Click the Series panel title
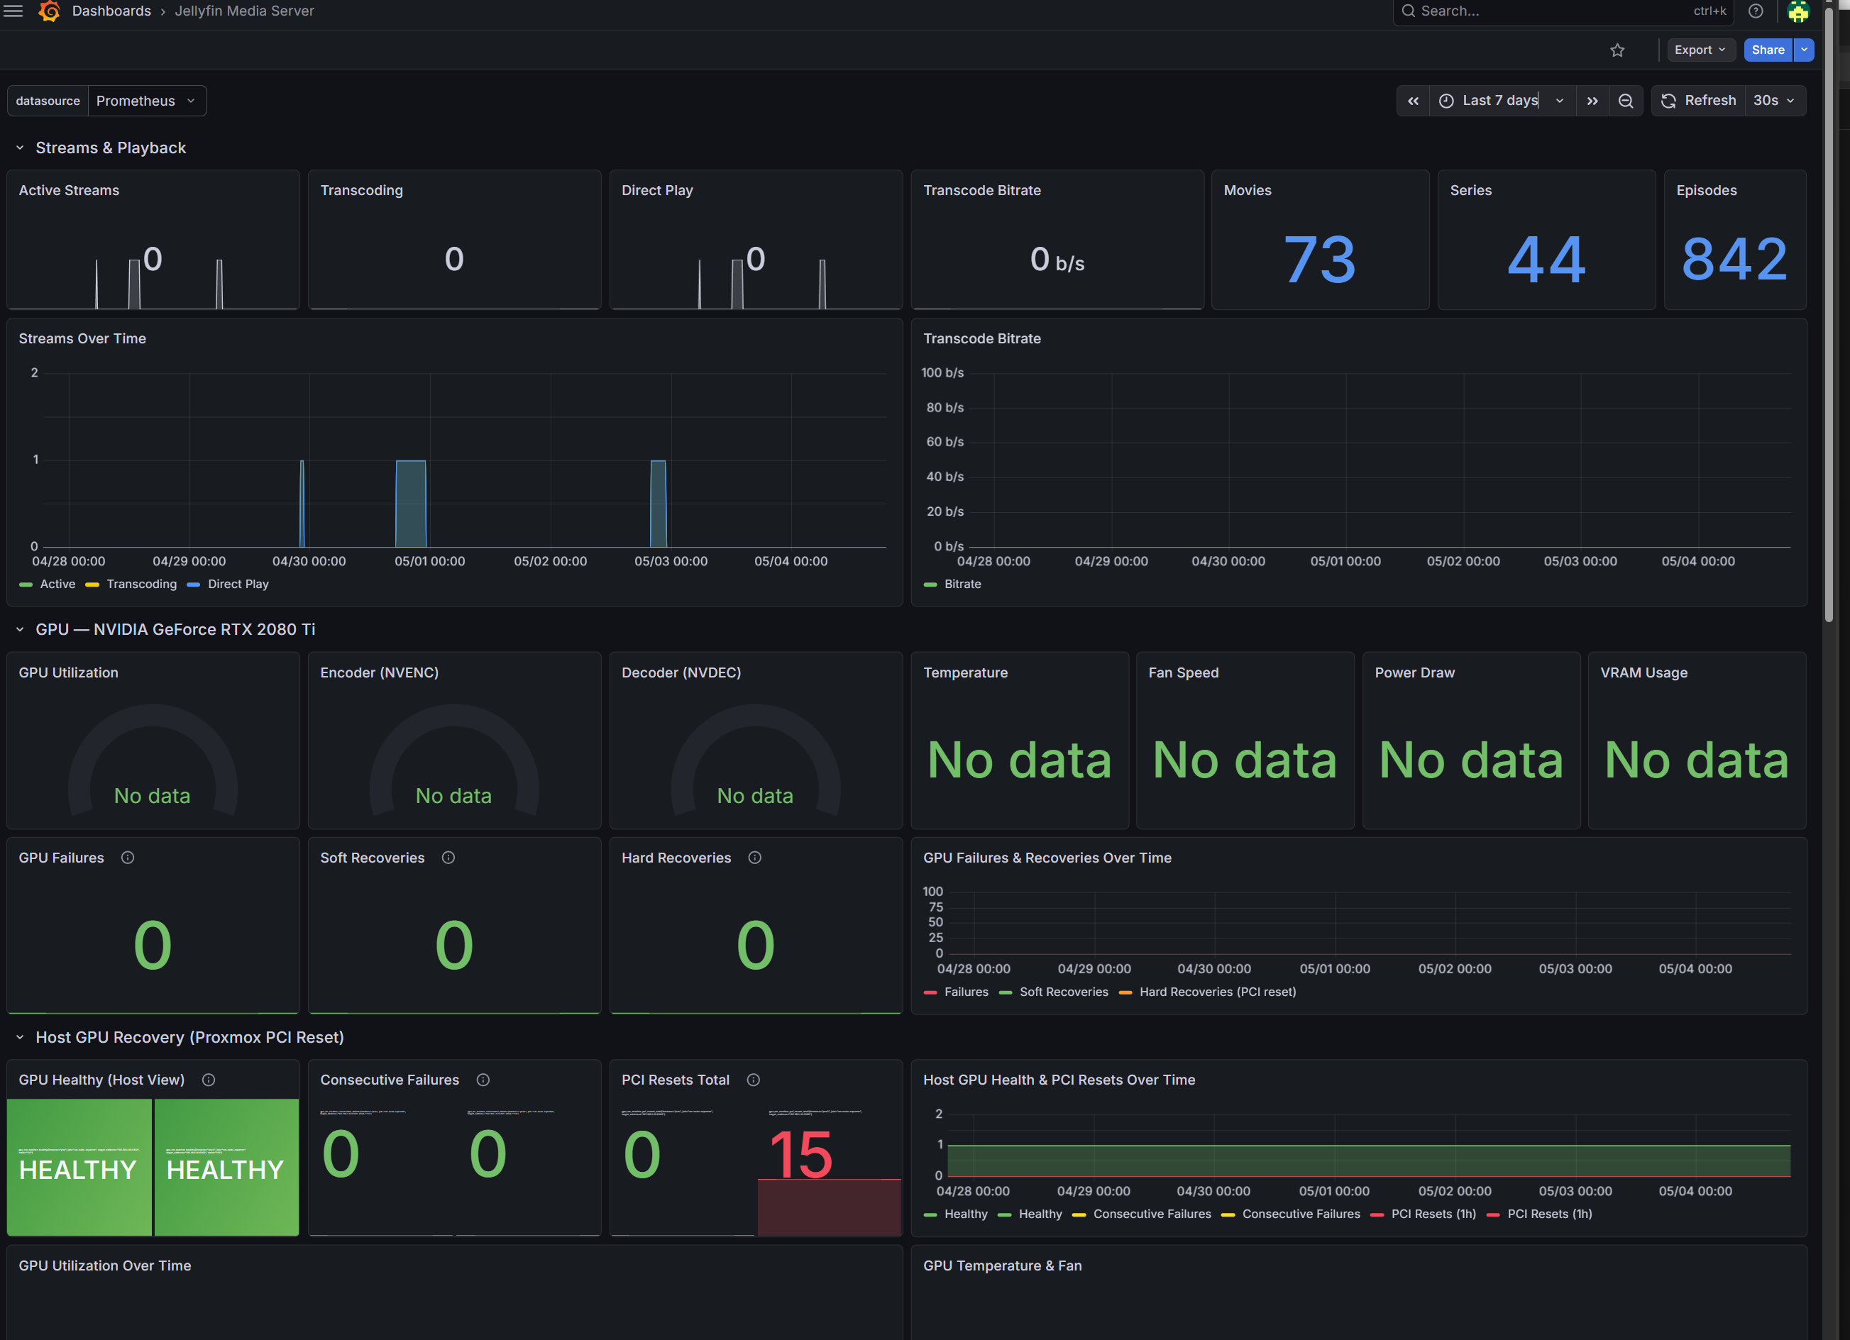 click(1470, 190)
